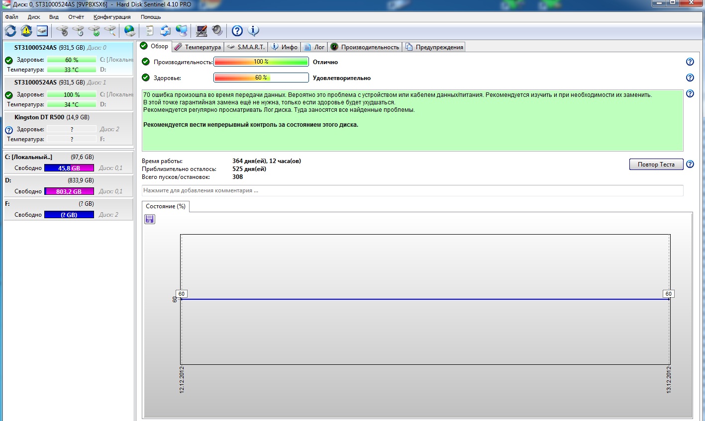Select the ST31000524AS Диск: 1 entry
Image resolution: width=705 pixels, height=421 pixels.
[68, 93]
